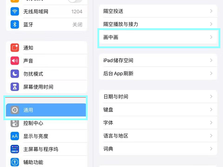Tap the Home Screen & Dock icon
The image size is (223, 167).
click(x=15, y=149)
